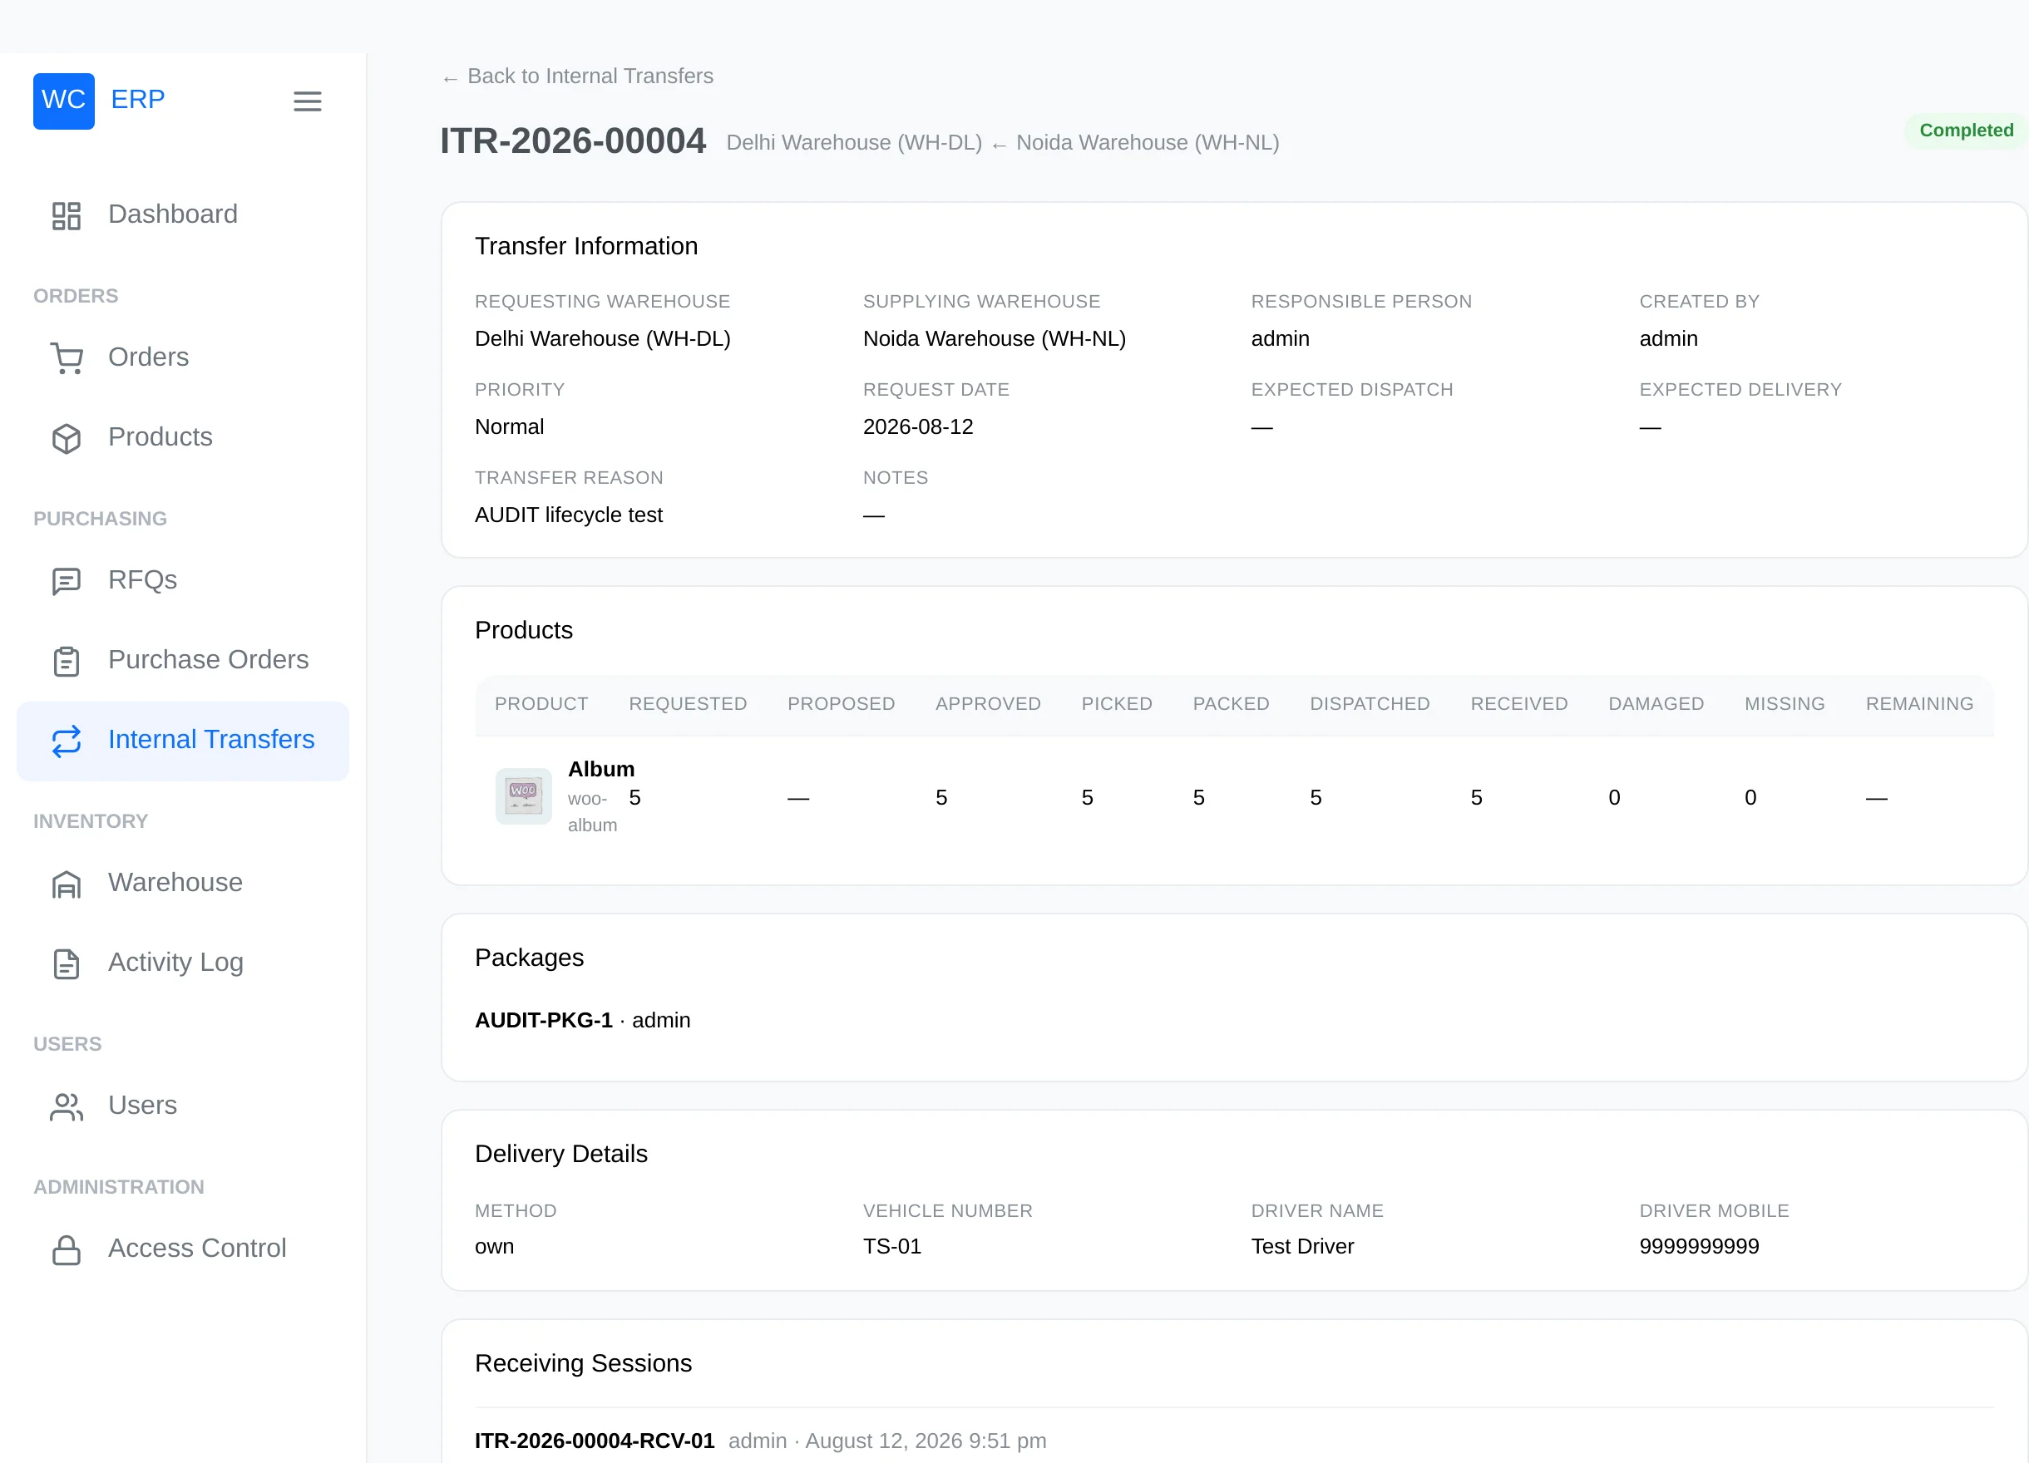Open the Warehouse section
This screenshot has width=2029, height=1463.
[x=182, y=883]
